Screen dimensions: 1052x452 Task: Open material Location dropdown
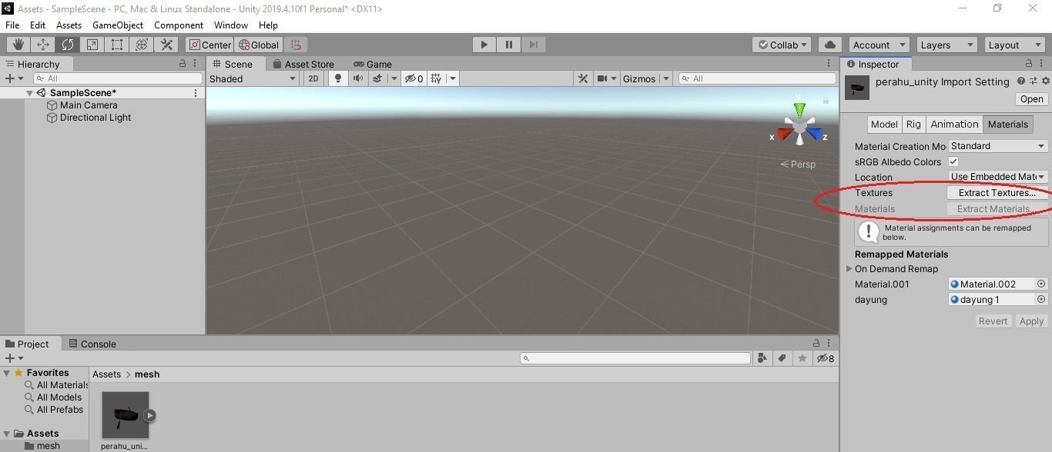coord(997,177)
